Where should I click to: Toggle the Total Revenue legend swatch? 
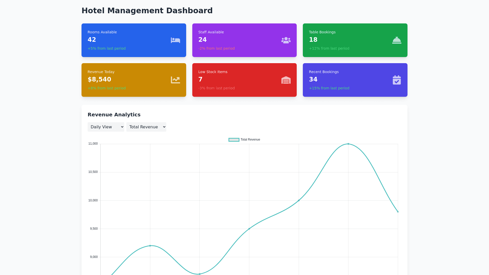(234, 140)
